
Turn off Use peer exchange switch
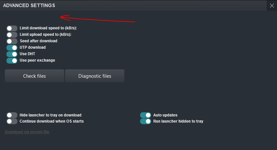12,61
